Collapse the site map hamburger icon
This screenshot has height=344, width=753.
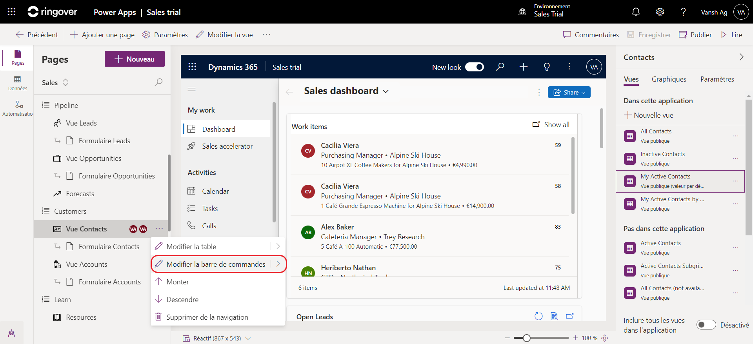coord(192,89)
